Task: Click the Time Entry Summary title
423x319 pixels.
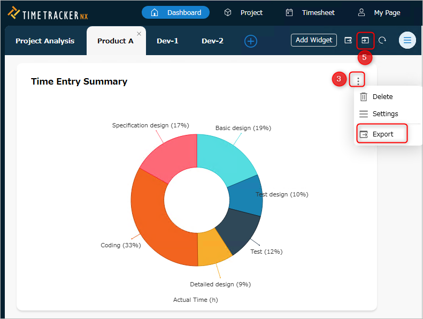Action: 79,81
